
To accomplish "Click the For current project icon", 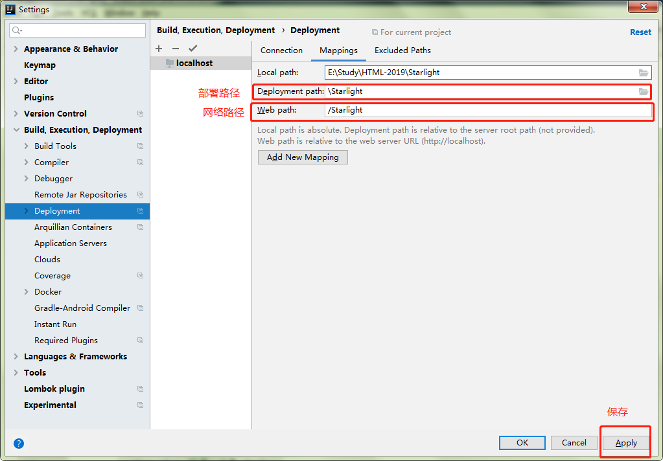I will click(375, 32).
